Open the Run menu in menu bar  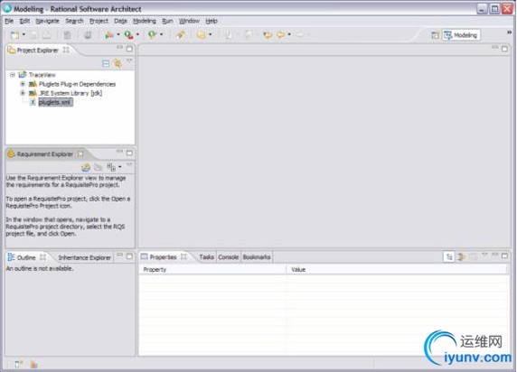pos(167,21)
